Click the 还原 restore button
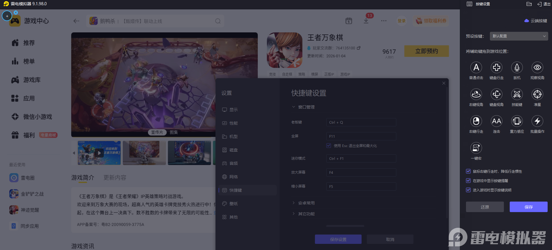The image size is (552, 250). (x=485, y=207)
